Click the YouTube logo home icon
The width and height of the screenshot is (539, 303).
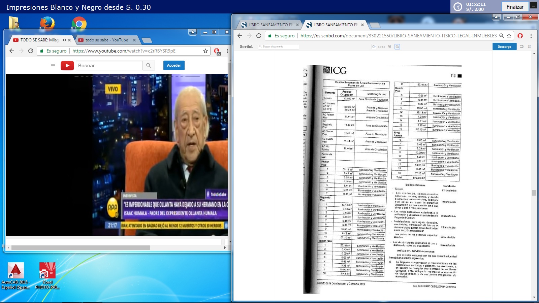pyautogui.click(x=67, y=66)
